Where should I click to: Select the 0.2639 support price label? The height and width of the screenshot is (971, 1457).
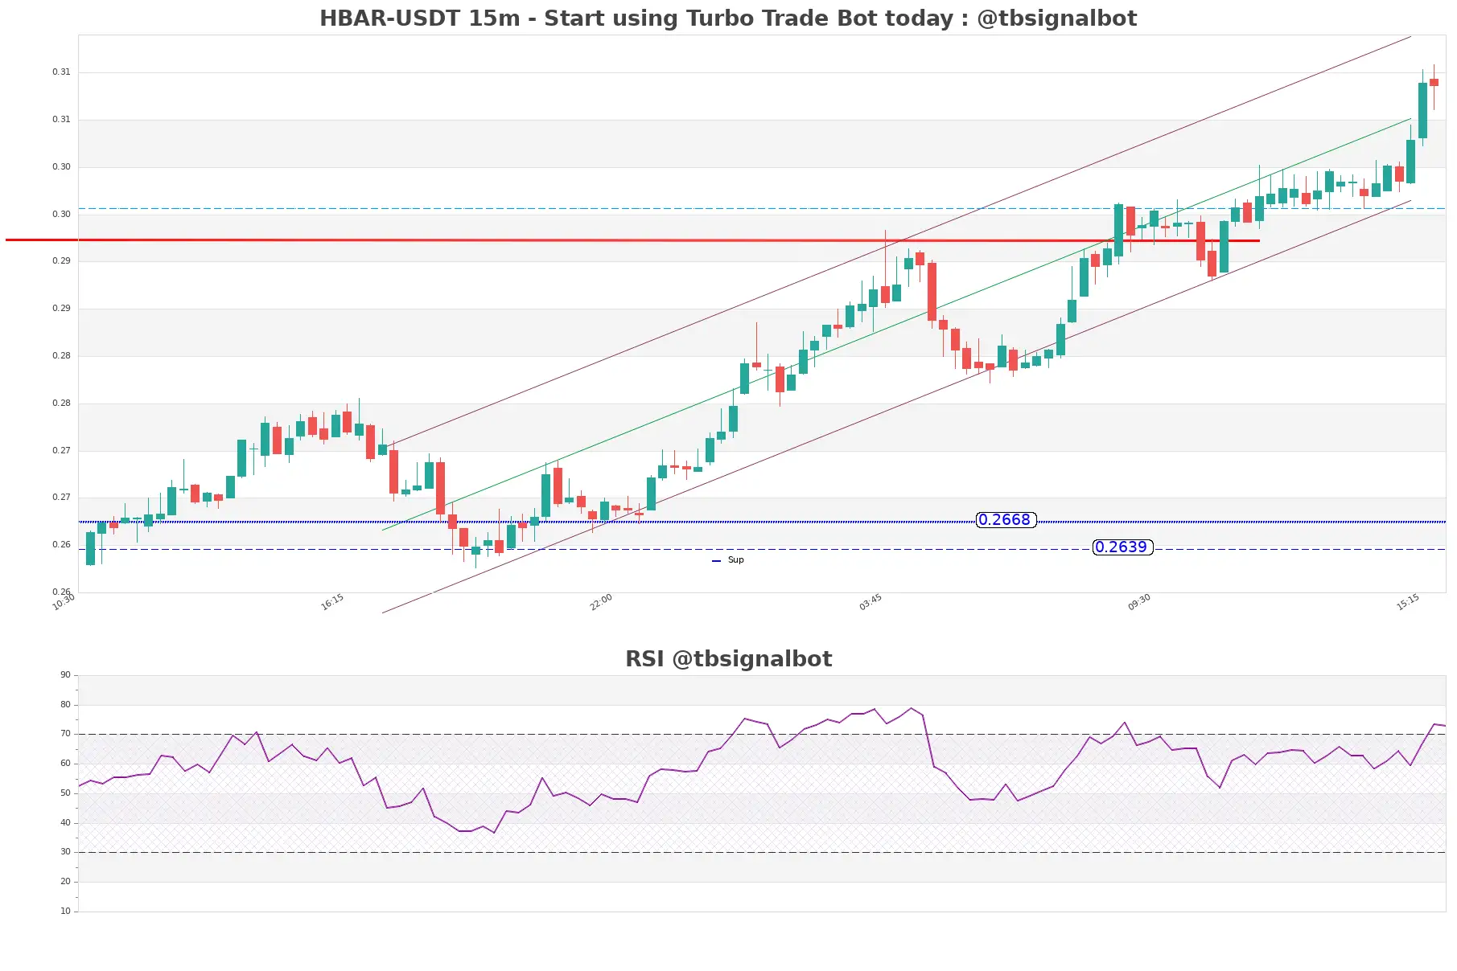(x=1122, y=547)
